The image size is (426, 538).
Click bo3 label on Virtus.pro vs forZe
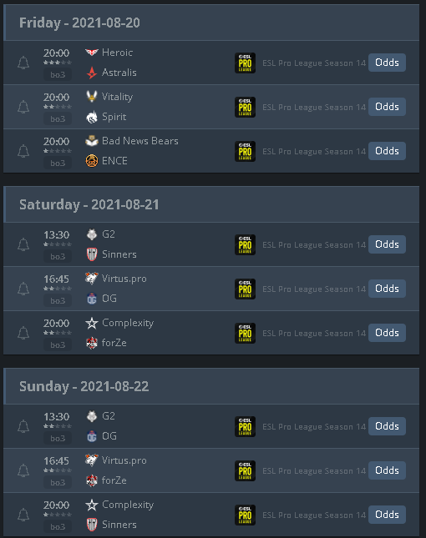point(58,482)
